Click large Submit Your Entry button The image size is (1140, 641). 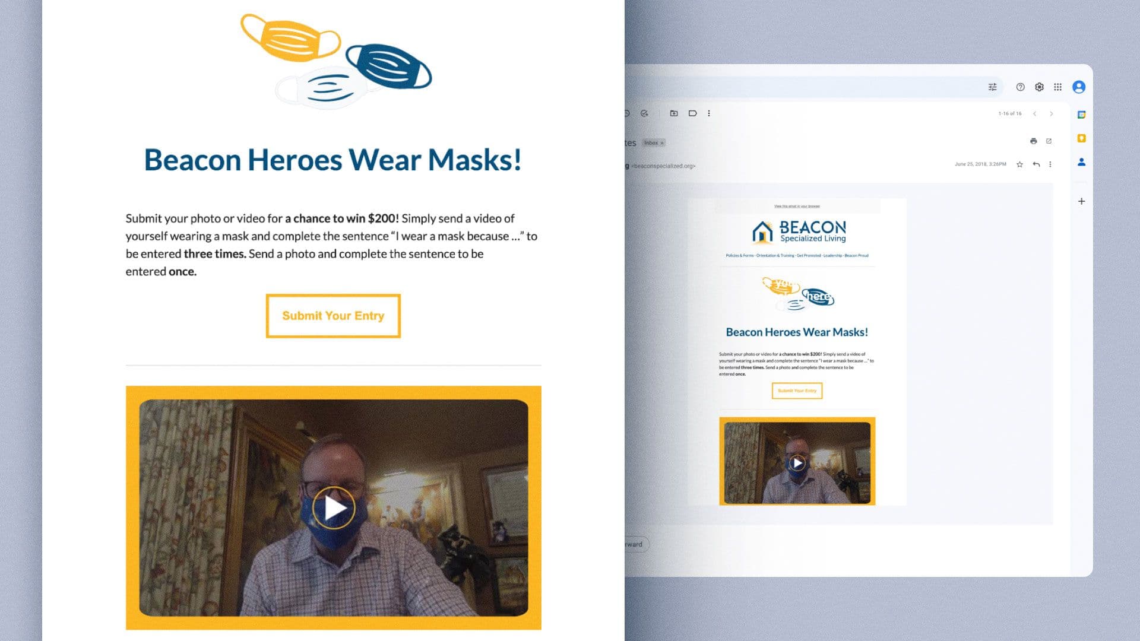click(x=333, y=316)
